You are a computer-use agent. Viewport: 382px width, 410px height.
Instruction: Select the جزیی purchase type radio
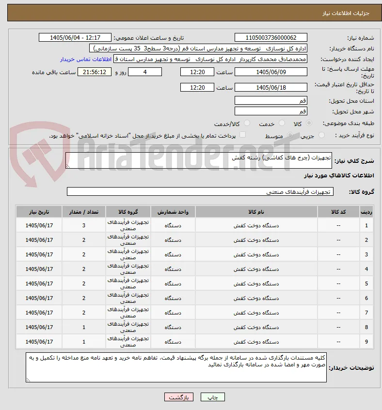(x=321, y=135)
